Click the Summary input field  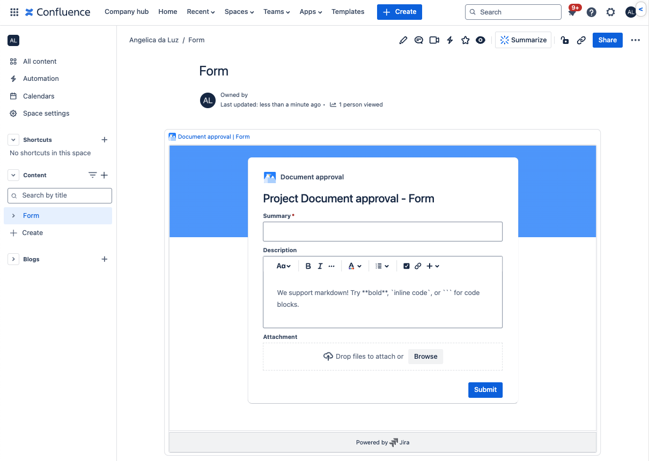[x=382, y=232]
